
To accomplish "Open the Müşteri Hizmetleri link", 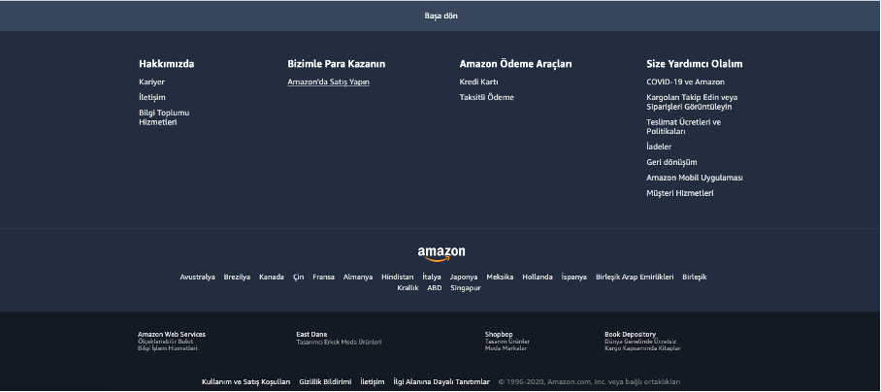I will click(x=680, y=193).
